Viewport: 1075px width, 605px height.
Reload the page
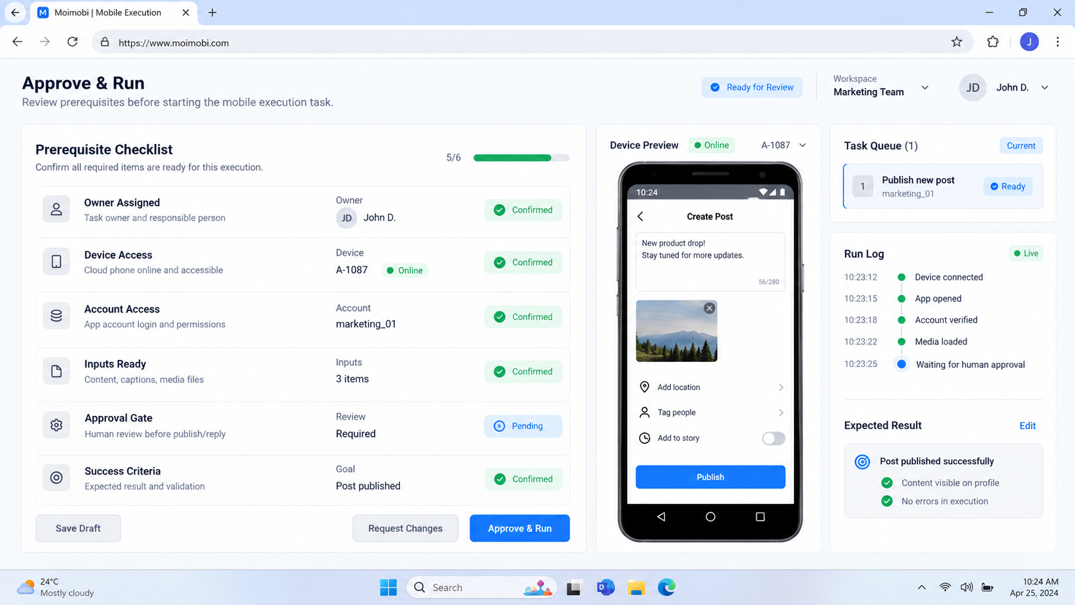click(73, 42)
